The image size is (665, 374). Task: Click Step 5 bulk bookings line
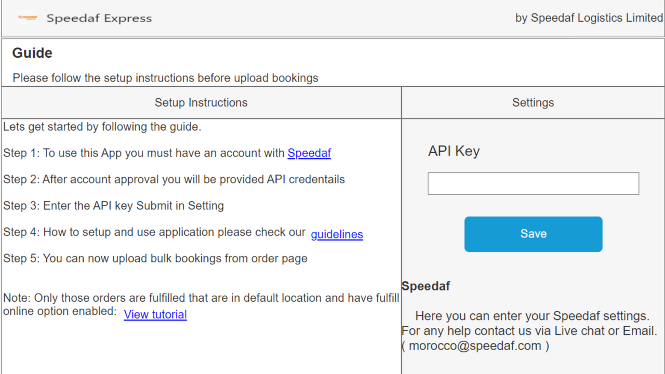155,258
